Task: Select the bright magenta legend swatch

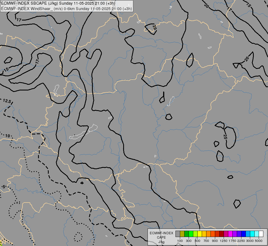Action: coord(230,234)
